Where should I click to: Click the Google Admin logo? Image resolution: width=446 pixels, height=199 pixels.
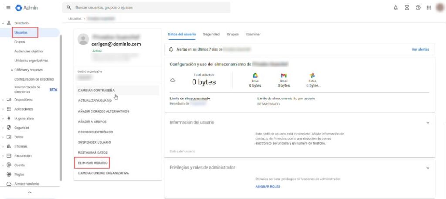point(27,8)
